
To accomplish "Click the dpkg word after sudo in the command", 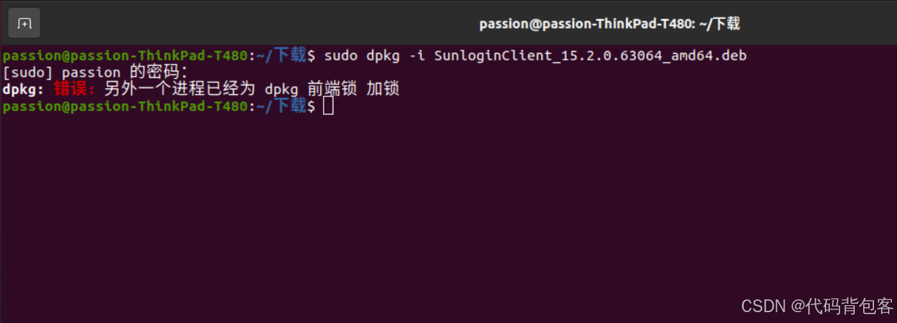I will pos(383,56).
